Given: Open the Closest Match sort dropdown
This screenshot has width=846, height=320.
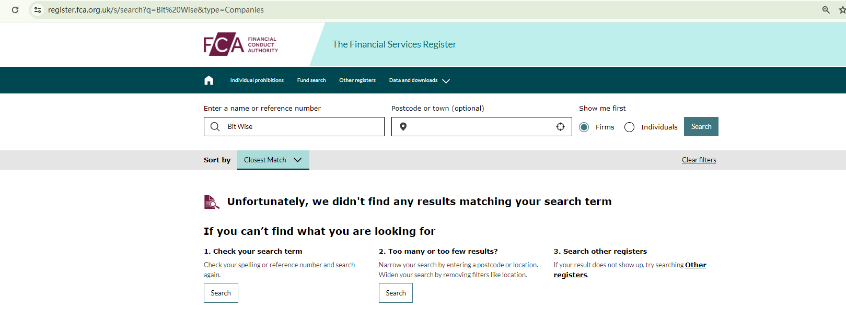Looking at the screenshot, I should [x=273, y=160].
